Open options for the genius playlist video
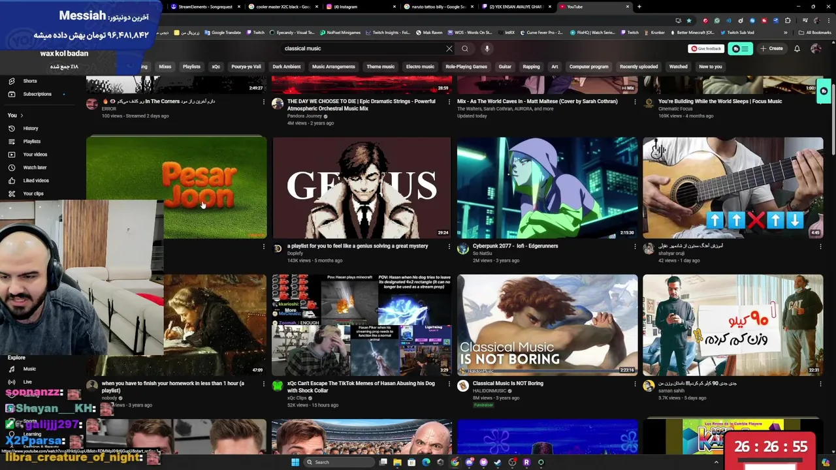 449,247
